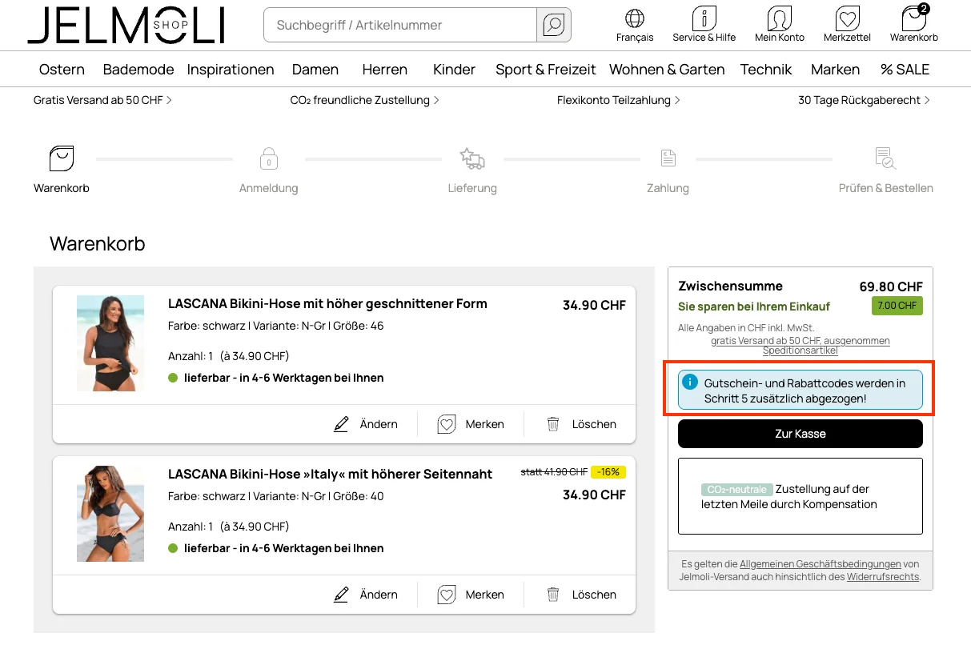971x645 pixels.
Task: Open Merkzettel heart icon
Action: 847,18
